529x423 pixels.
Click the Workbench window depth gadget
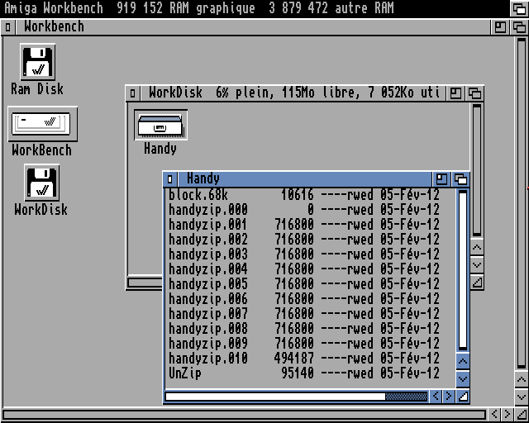[518, 27]
